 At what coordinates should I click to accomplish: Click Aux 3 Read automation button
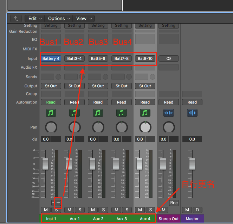tap(122, 102)
